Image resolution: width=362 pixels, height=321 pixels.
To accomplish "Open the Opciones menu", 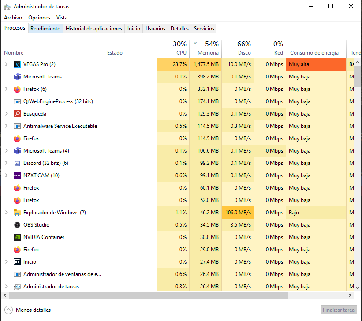I will coord(39,18).
